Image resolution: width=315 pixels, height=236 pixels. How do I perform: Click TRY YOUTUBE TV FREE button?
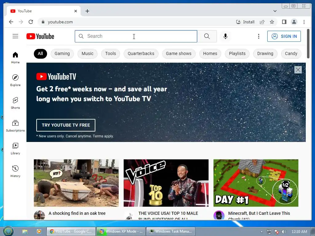[x=66, y=125]
